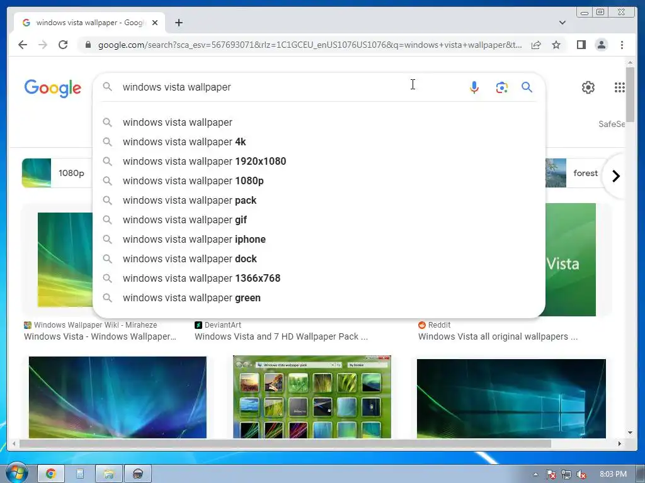
Task: Click inside the Google search text field
Action: pyautogui.click(x=288, y=87)
